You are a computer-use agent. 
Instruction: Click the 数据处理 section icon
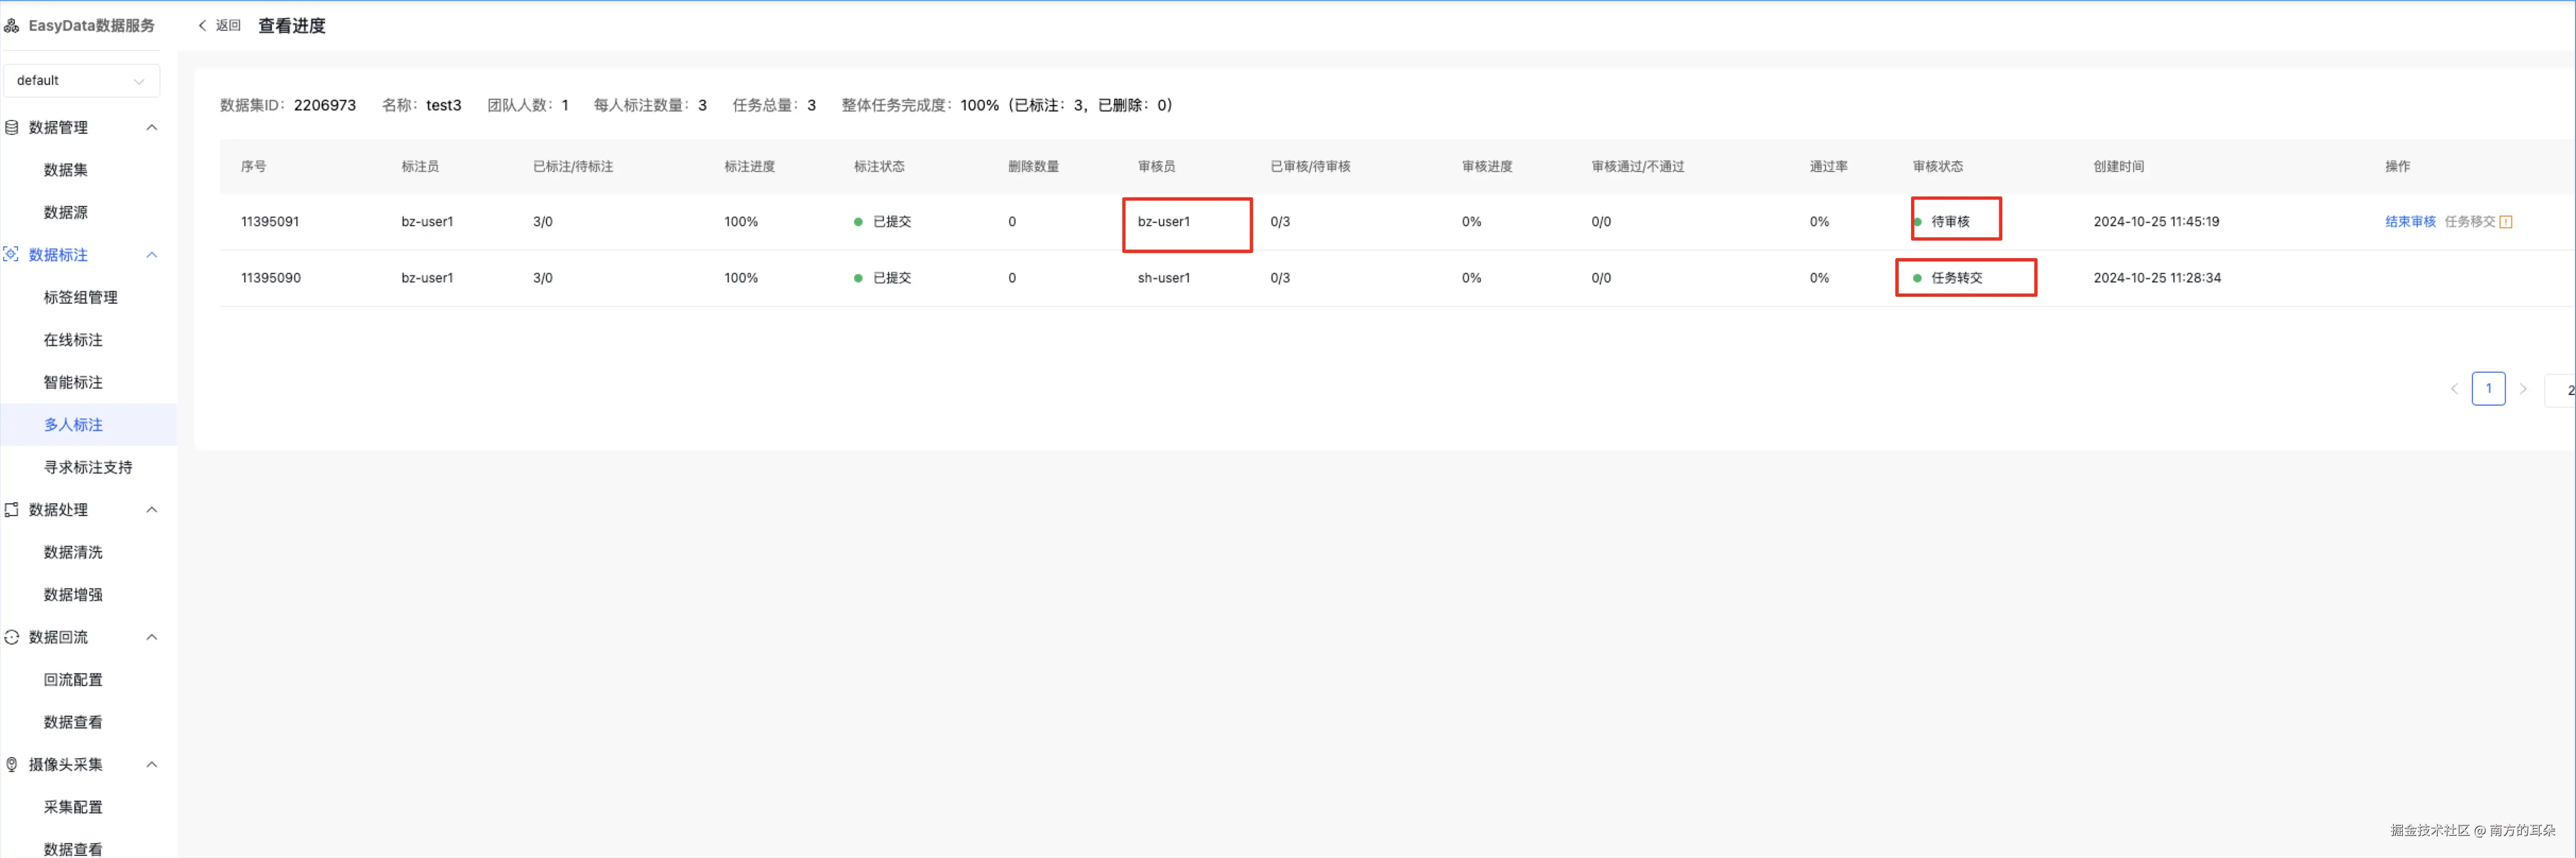coord(12,510)
